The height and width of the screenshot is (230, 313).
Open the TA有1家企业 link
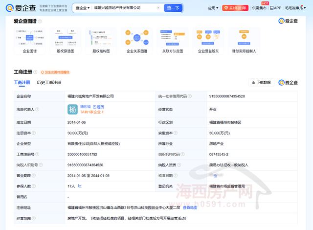92,112
